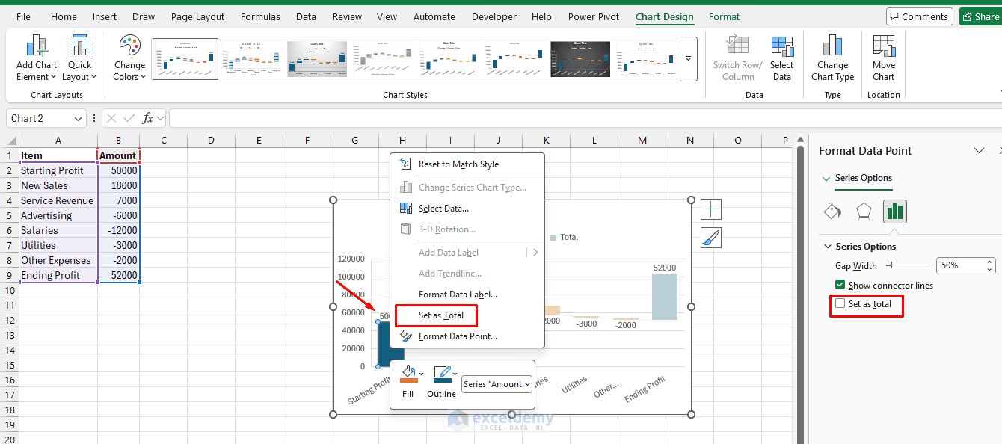This screenshot has height=444, width=1002.
Task: Click the Chart Elements plus button
Action: pos(711,209)
